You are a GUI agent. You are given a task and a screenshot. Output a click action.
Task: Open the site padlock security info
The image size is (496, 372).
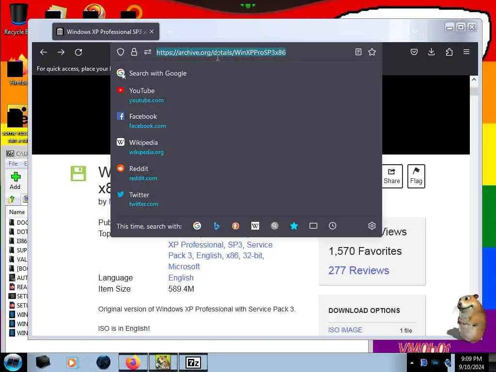point(134,52)
